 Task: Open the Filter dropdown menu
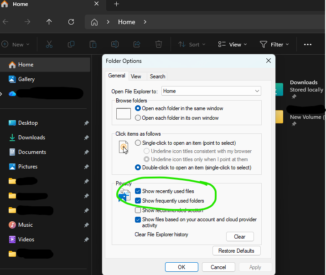[x=274, y=45]
